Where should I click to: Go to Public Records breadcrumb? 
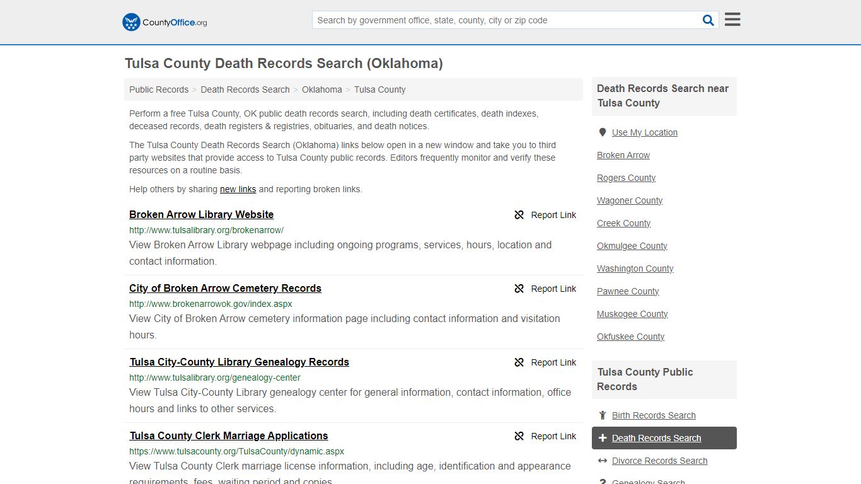[x=159, y=89]
